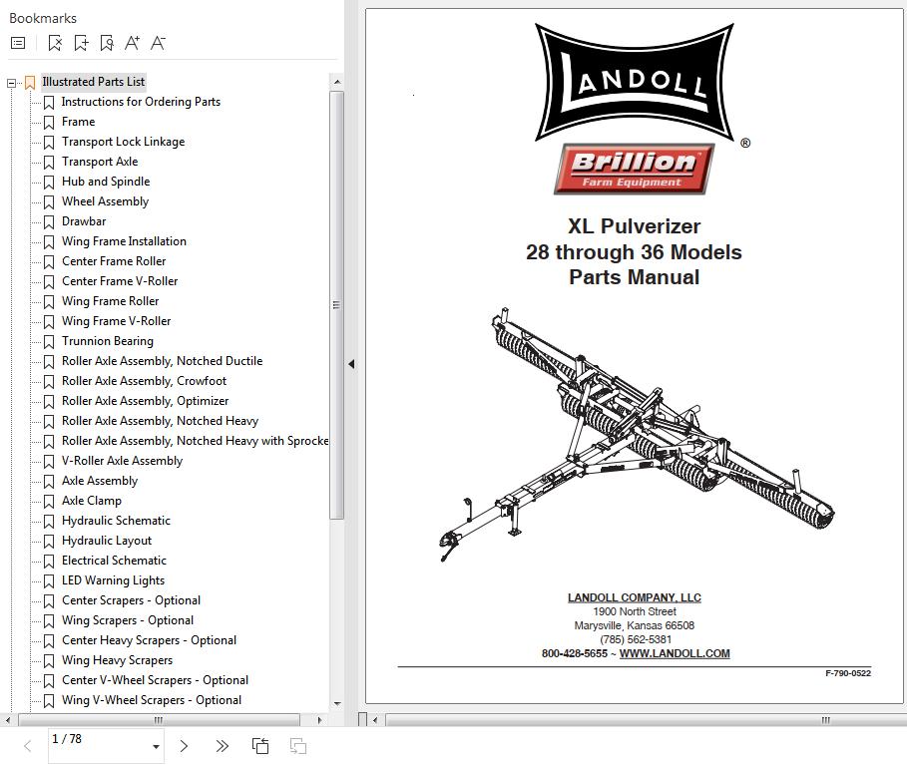
Task: Decrease bookmark text size
Action: click(158, 43)
